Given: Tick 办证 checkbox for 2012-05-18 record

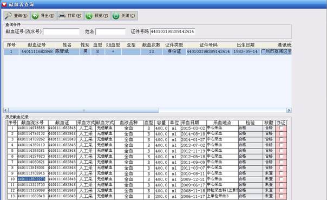Looking at the screenshot, I should (281, 157).
